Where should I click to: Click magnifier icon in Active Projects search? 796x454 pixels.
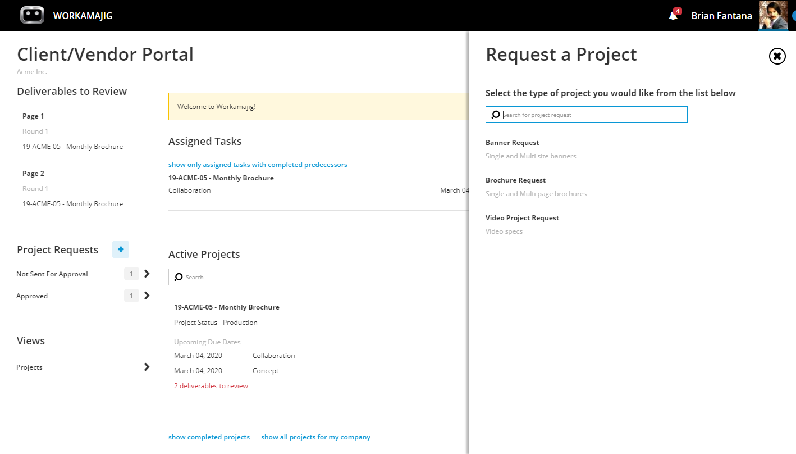click(x=179, y=277)
